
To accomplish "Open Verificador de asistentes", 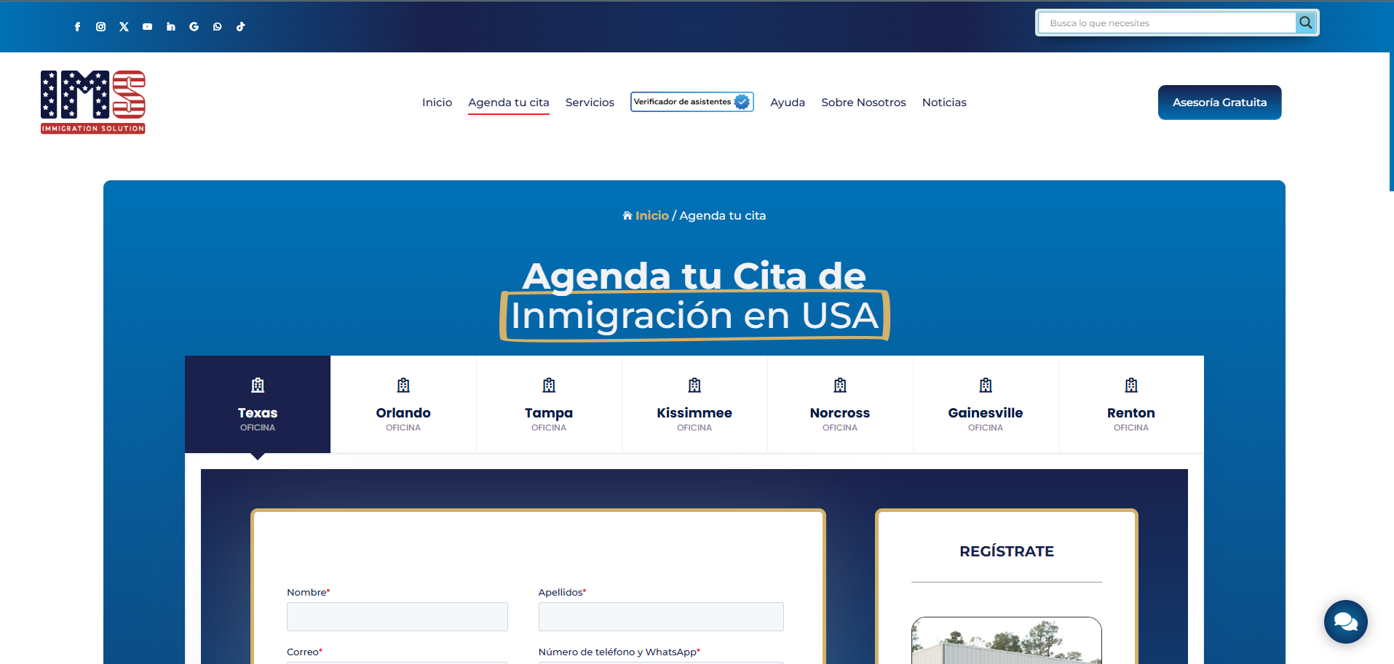I will 692,102.
